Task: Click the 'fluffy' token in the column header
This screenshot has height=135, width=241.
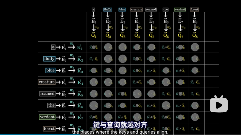Action: 108,9
